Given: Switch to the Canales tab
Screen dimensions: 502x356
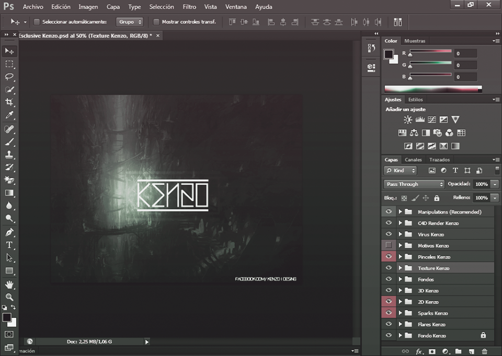Looking at the screenshot, I should point(413,160).
